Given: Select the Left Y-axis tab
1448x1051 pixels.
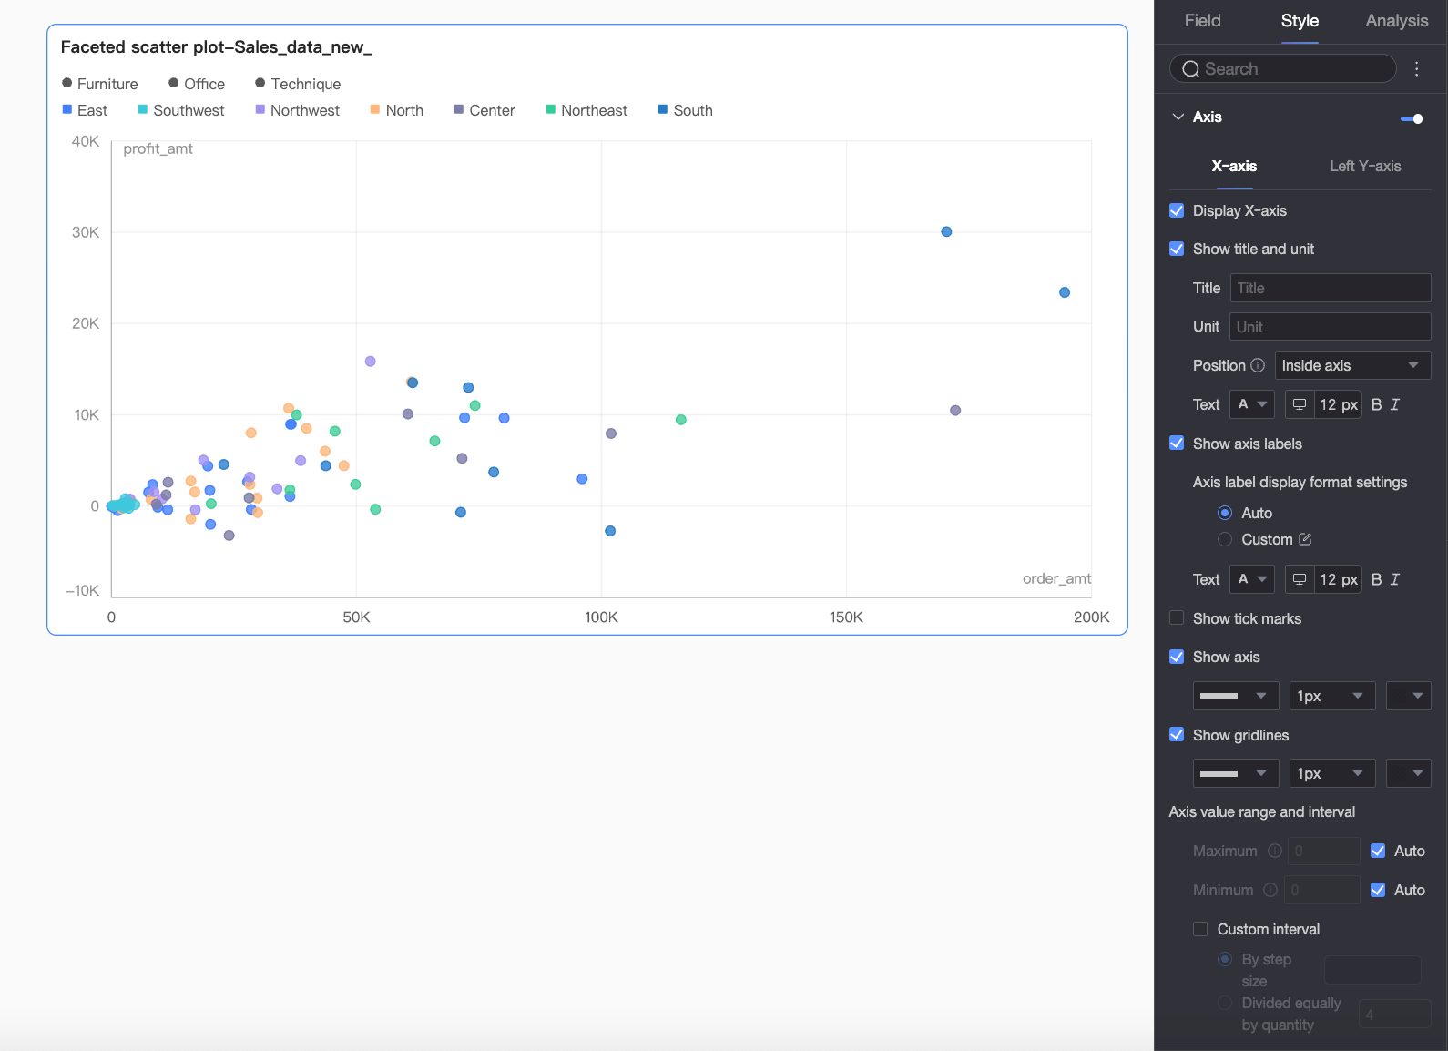Looking at the screenshot, I should coord(1365,166).
